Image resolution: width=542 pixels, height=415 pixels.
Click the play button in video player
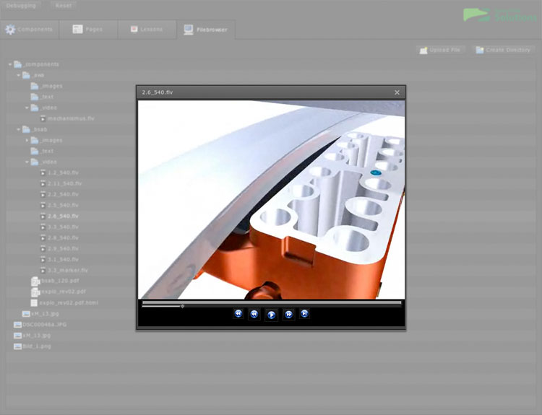(271, 314)
